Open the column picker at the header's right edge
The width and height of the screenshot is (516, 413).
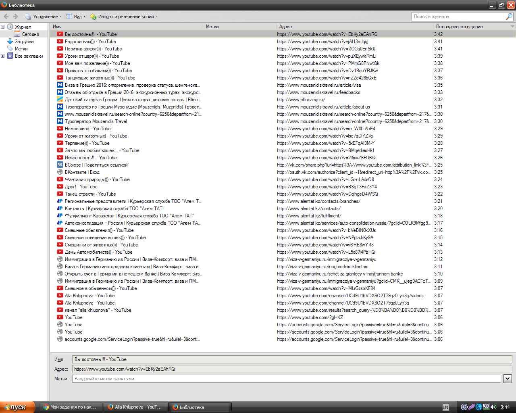pos(513,27)
